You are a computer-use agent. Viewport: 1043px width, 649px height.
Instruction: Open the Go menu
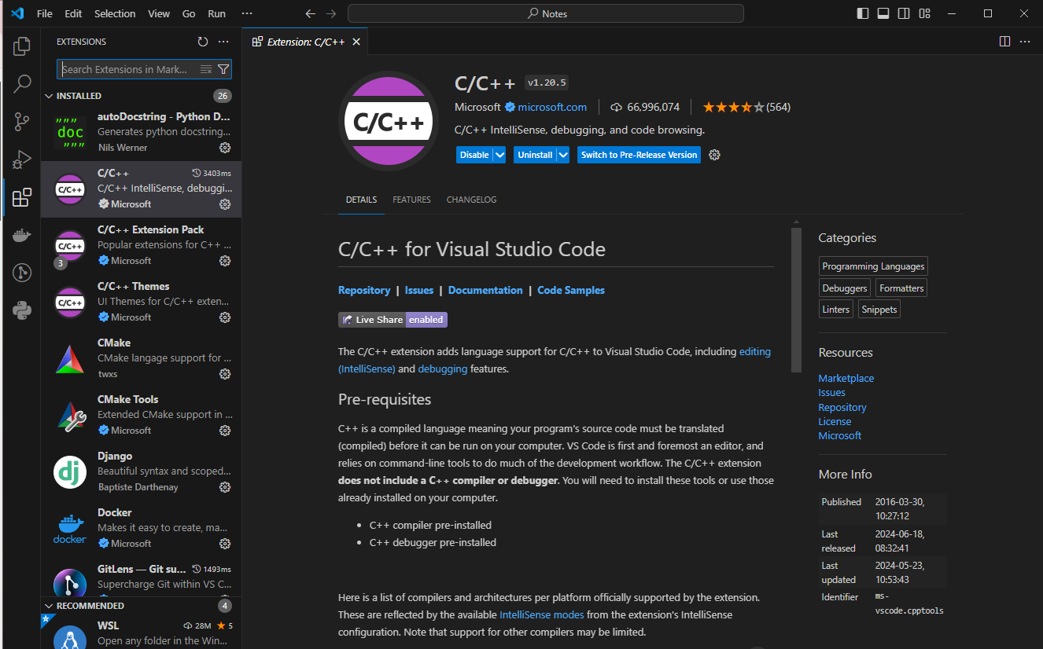pos(189,13)
